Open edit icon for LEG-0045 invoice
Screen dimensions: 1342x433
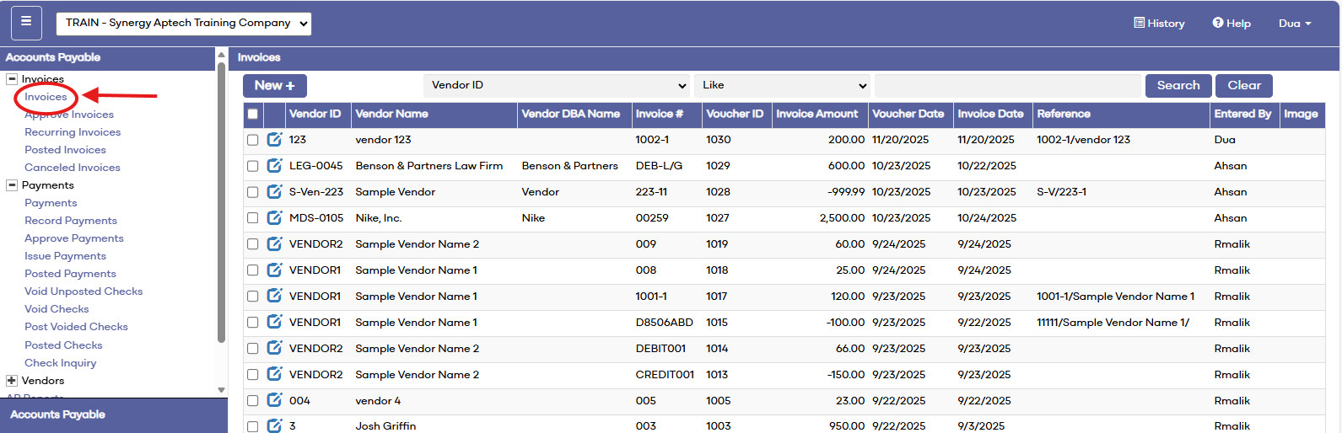point(275,166)
